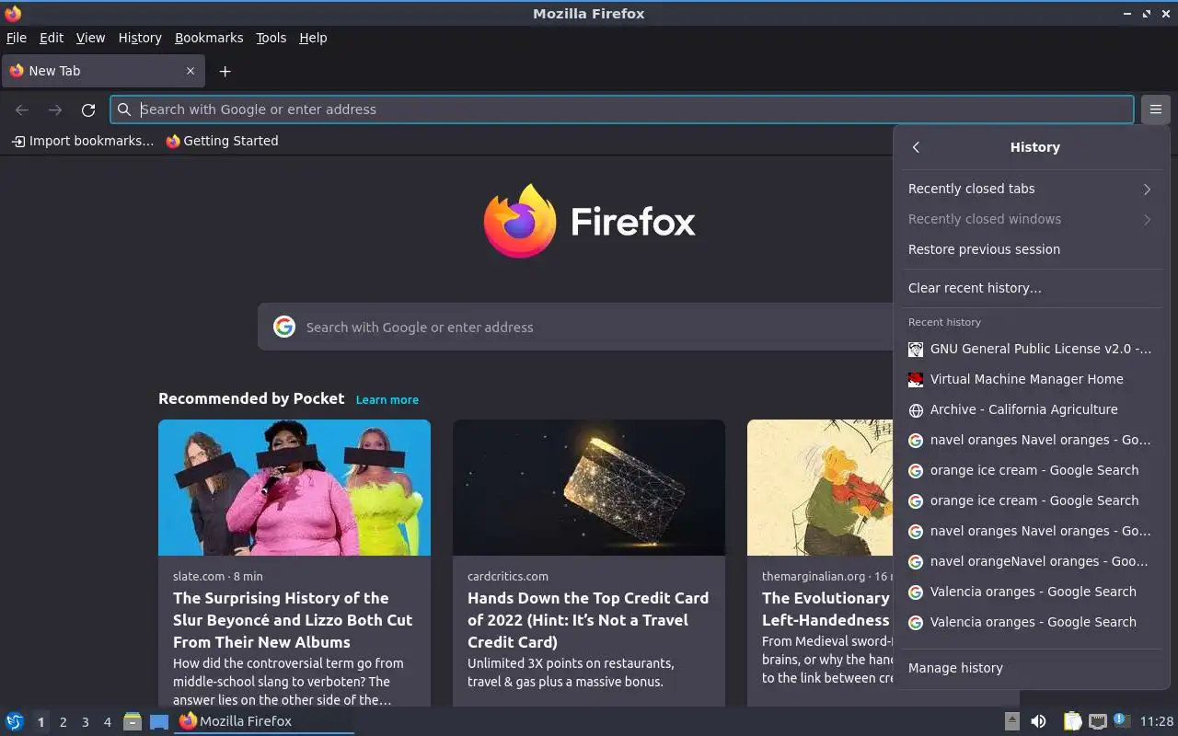The image size is (1178, 736).
Task: Open the cardcritics.com credit card thumbnail image
Action: click(589, 488)
